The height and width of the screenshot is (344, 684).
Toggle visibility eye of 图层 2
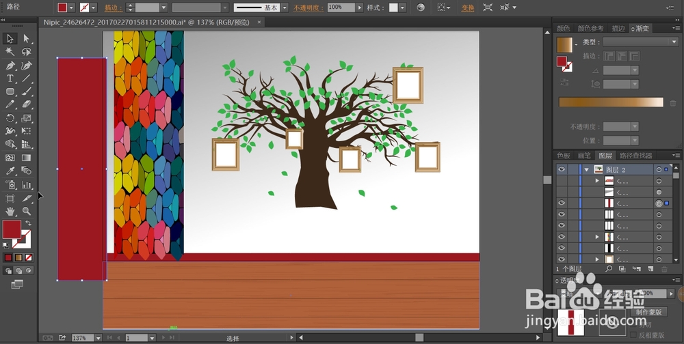coord(562,169)
